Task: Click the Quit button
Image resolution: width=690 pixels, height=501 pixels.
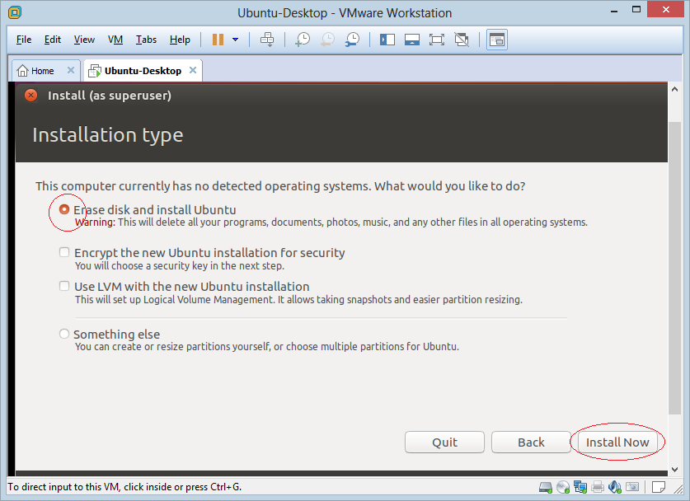Action: click(x=444, y=442)
